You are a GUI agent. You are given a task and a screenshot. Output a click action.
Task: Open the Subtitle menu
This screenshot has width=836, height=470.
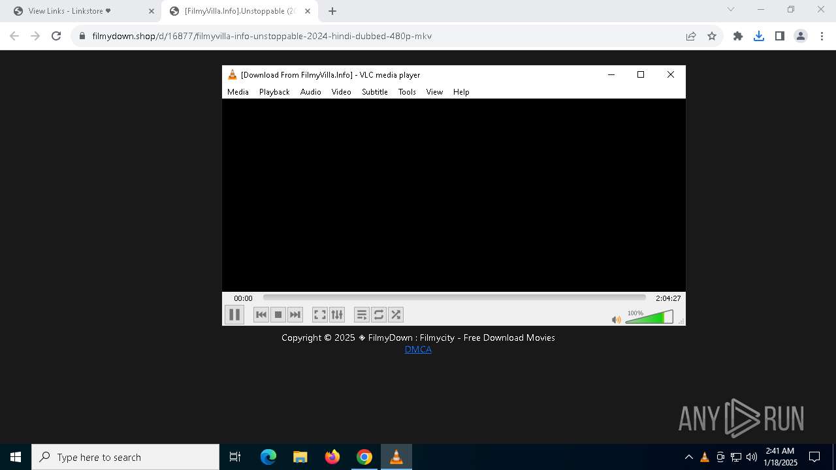[375, 92]
